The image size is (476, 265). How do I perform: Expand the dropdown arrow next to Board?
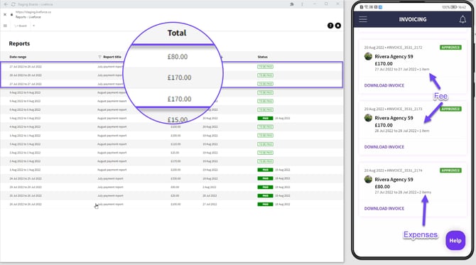point(33,26)
